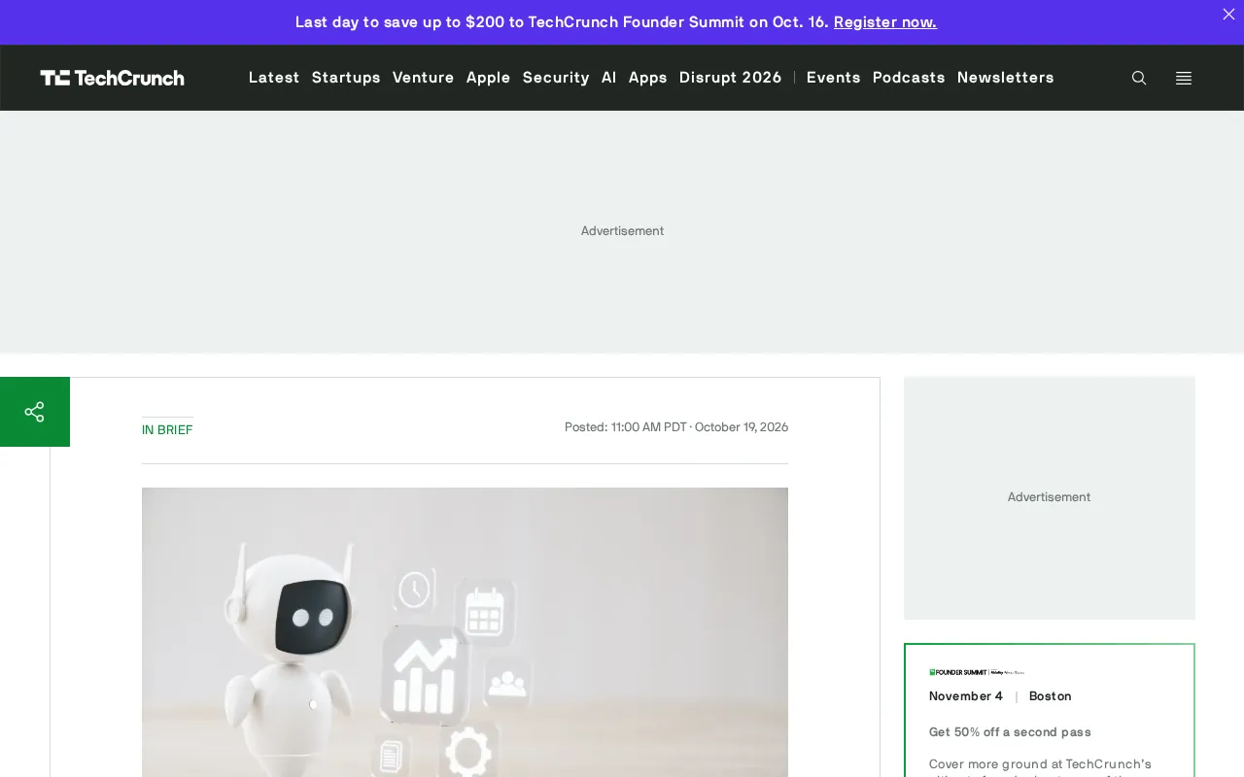Click the IN BRIEF category label
The image size is (1244, 777).
(x=167, y=429)
